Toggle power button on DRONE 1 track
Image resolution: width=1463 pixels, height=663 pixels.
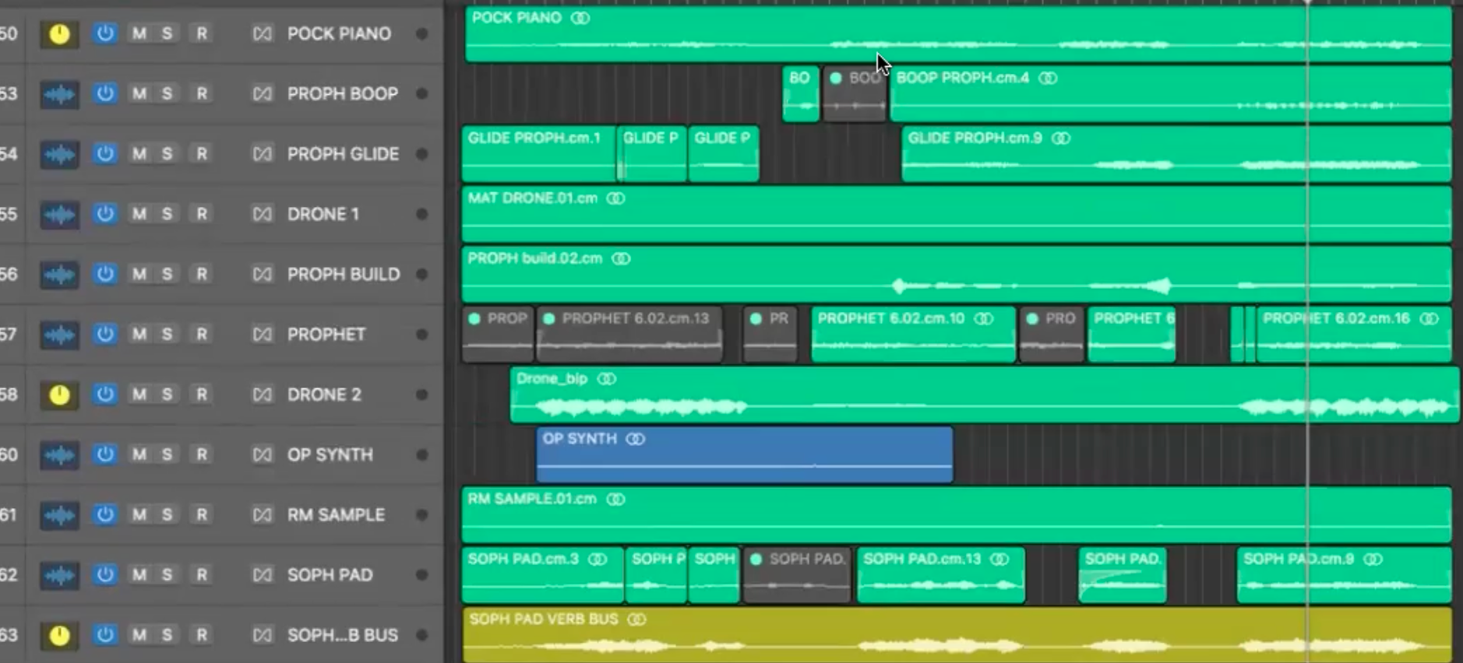point(104,214)
